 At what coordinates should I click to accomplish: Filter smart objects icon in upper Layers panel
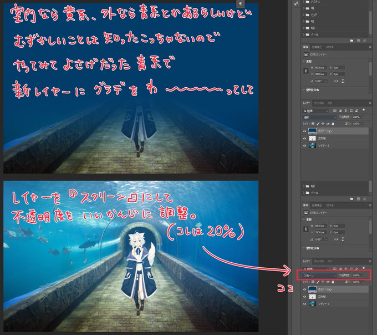[356, 111]
